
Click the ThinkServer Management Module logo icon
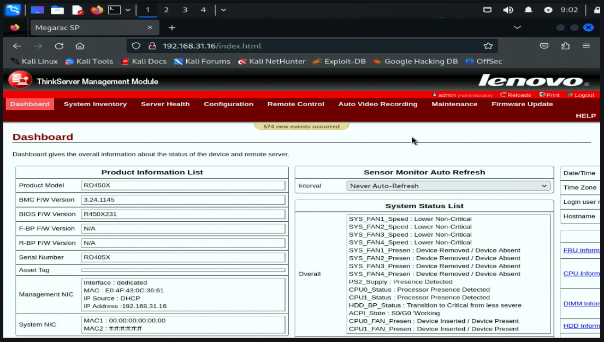tap(20, 80)
